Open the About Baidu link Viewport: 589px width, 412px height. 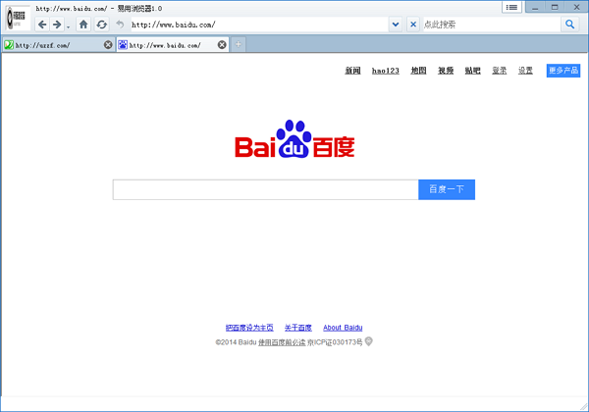click(x=343, y=328)
